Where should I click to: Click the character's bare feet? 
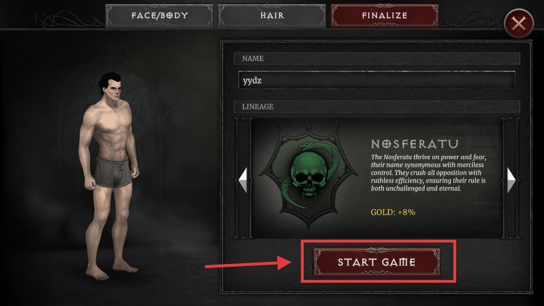[x=110, y=270]
